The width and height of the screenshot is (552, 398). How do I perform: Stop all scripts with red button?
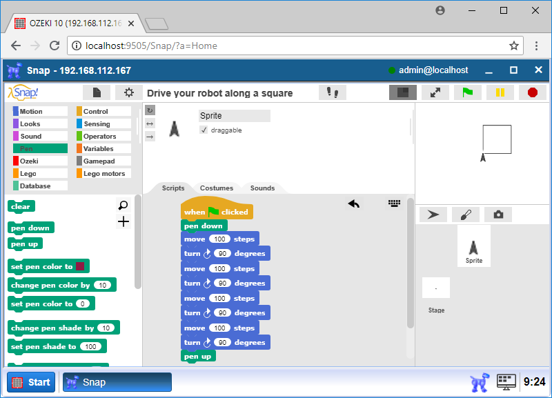coord(532,92)
